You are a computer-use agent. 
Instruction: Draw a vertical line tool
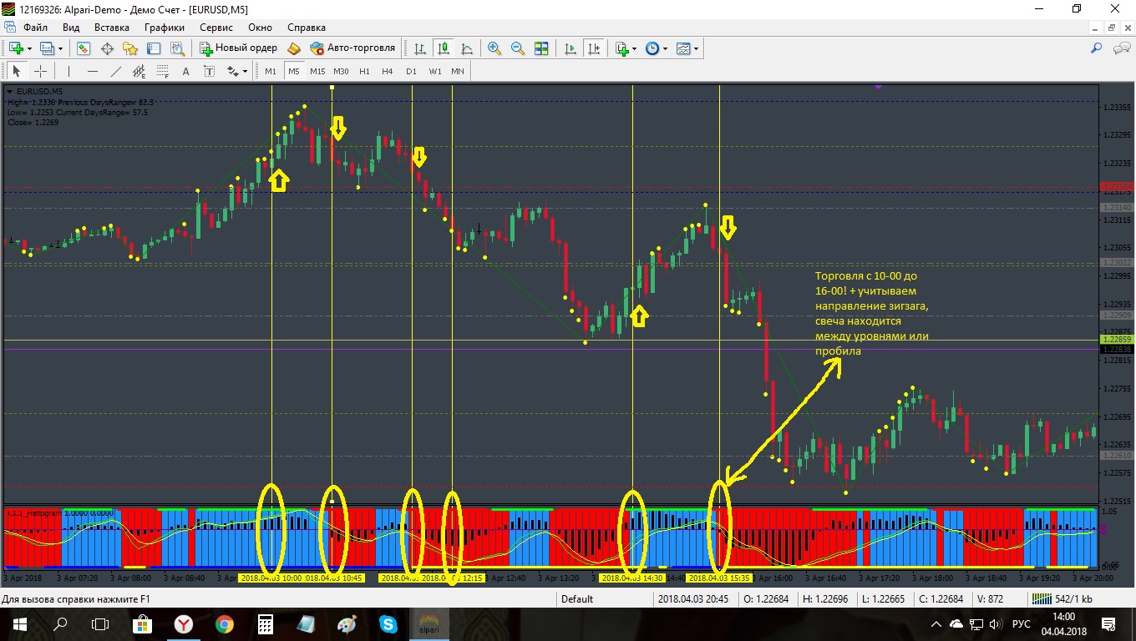click(68, 71)
